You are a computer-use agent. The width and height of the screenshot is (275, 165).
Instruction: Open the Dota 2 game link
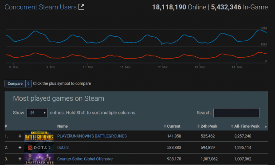(63, 147)
